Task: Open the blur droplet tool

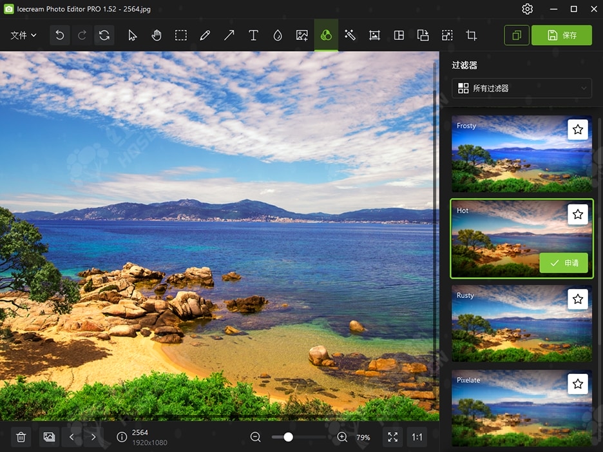Action: (x=277, y=35)
